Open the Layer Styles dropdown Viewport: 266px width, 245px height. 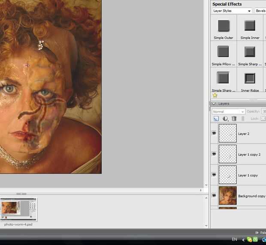tap(232, 11)
